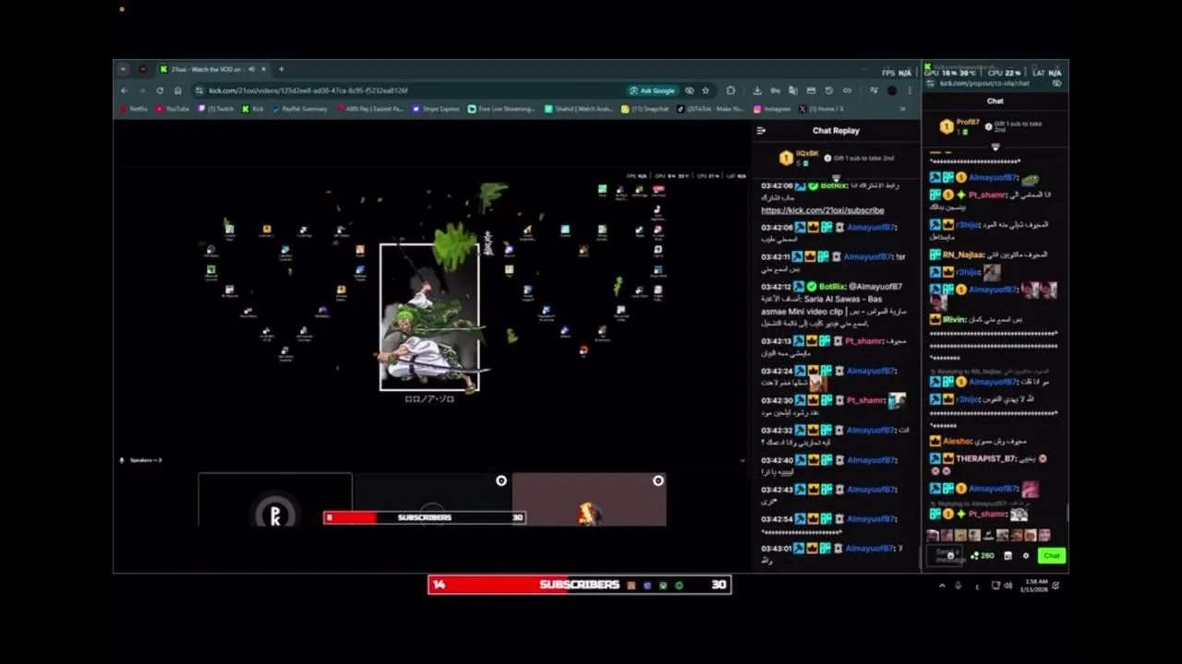Open the popout chat settings gear
Image resolution: width=1182 pixels, height=664 pixels.
click(1025, 555)
